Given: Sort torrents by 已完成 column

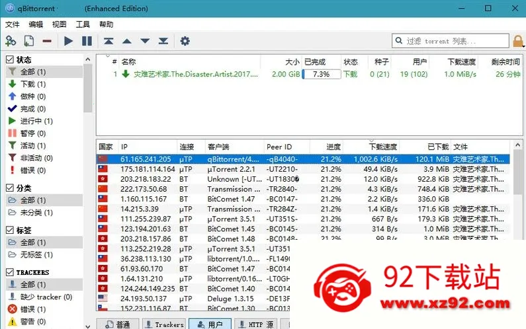Looking at the screenshot, I should pos(322,61).
